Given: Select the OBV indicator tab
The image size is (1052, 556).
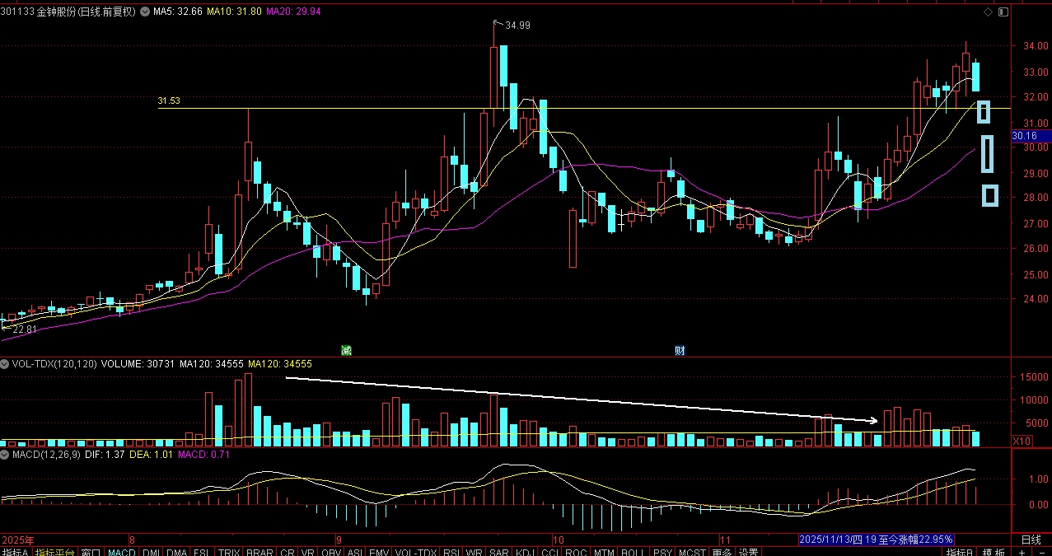Looking at the screenshot, I should (331, 553).
